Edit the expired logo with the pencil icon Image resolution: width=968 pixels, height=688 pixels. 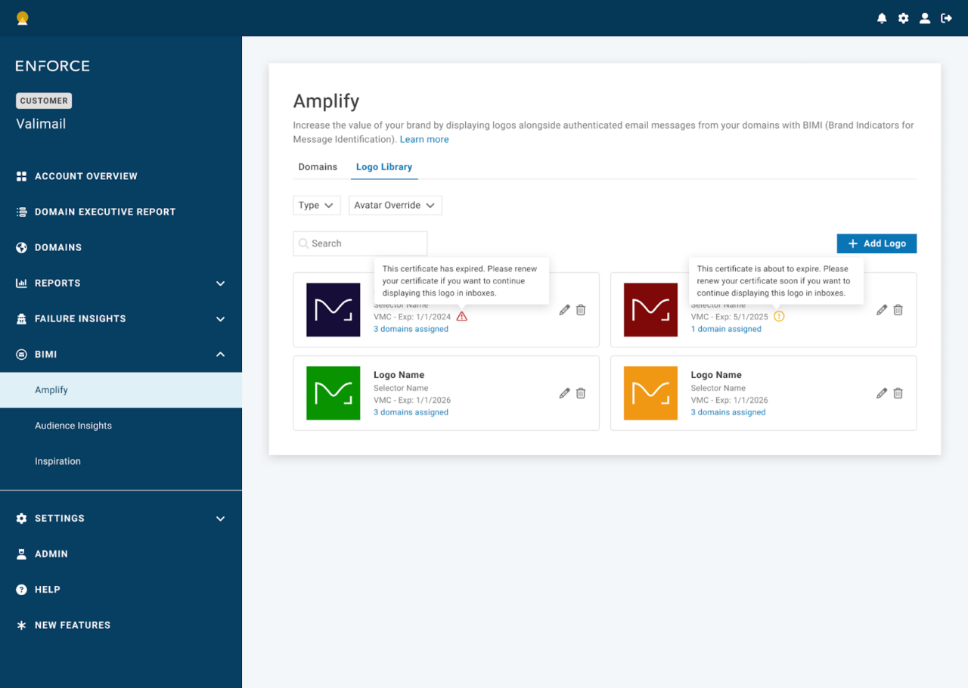(x=563, y=309)
